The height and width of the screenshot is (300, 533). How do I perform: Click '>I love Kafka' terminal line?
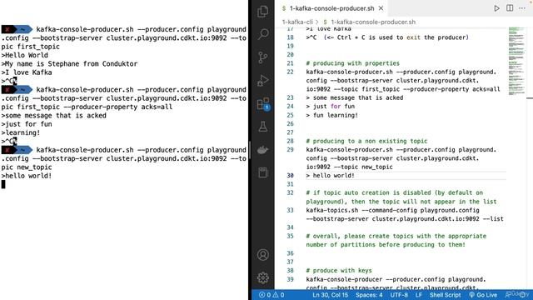coord(27,72)
